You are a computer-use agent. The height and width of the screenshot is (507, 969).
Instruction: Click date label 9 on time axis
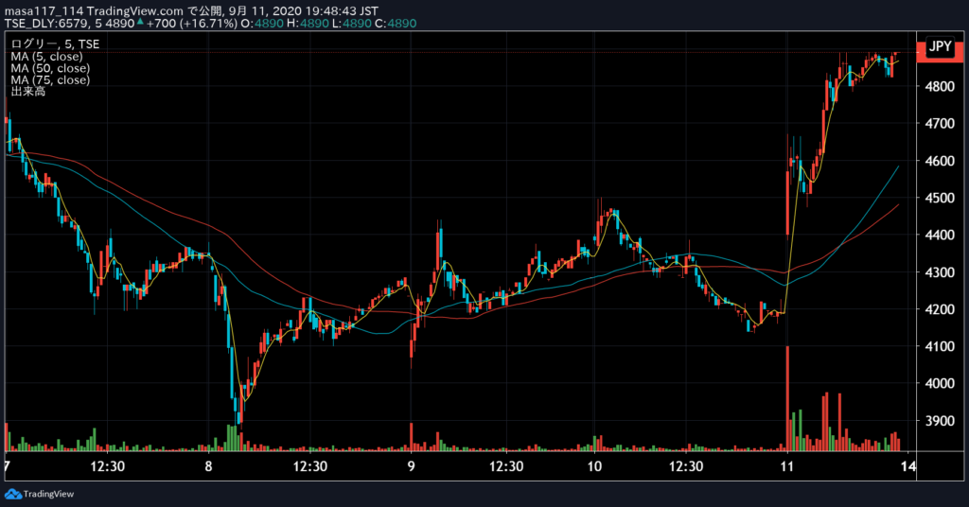click(x=411, y=466)
